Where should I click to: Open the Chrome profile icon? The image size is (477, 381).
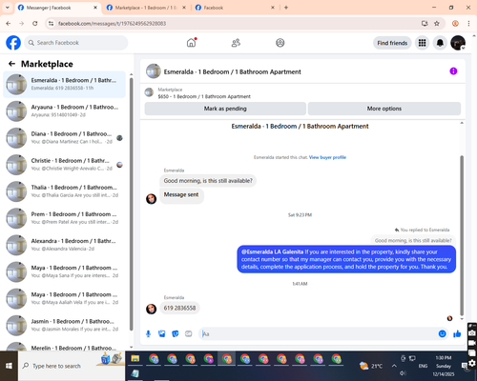(455, 24)
